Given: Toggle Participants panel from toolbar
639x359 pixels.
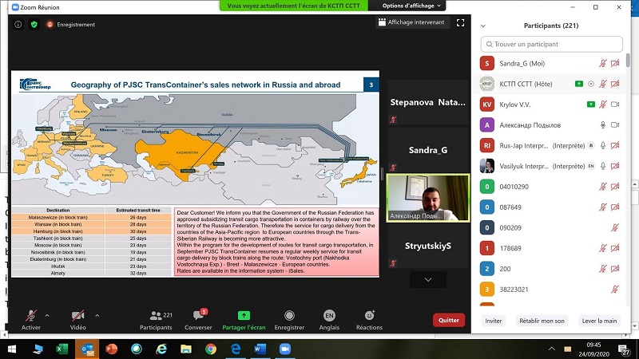Looking at the screenshot, I should (156, 320).
